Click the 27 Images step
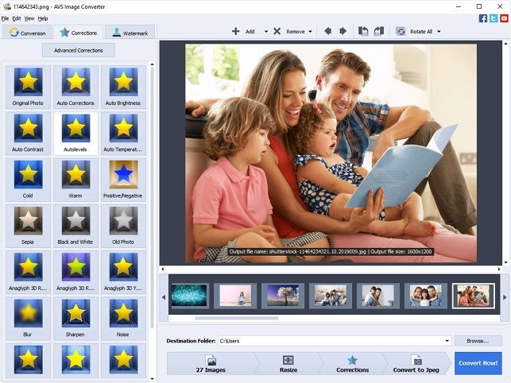Screen dimensions: 511x383 (x=211, y=363)
